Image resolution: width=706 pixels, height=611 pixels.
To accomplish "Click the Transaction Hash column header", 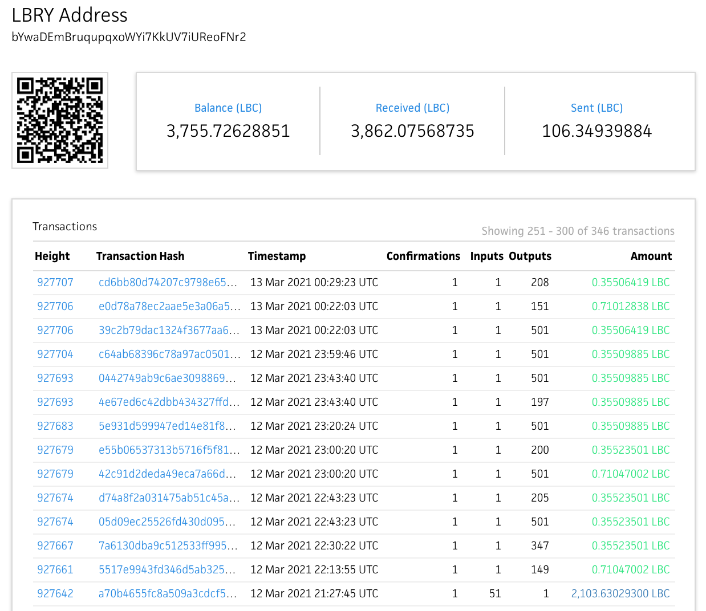I will 140,256.
